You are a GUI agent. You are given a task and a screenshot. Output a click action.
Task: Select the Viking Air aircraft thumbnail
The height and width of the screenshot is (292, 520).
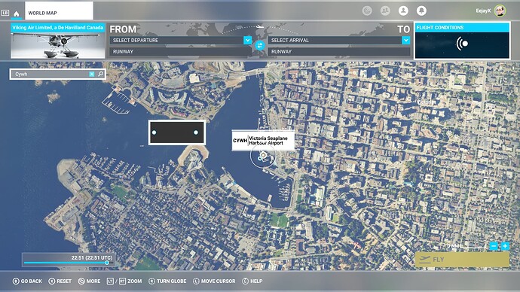coord(58,41)
